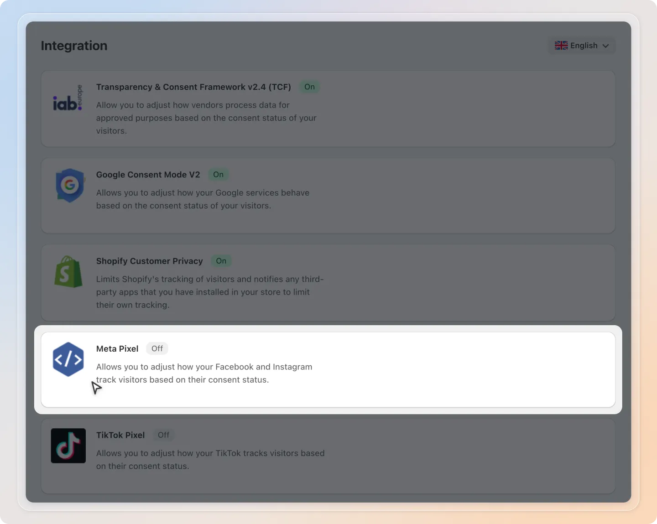
Task: Click description 'Allows you to adjust how your Facebook'
Action: 204,373
